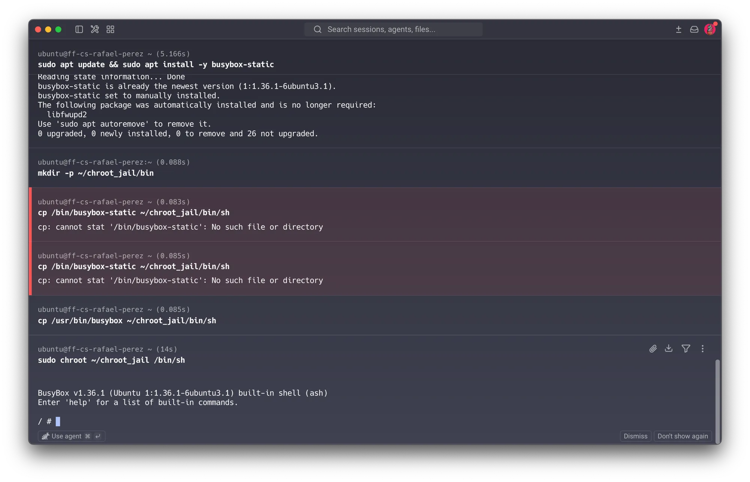The image size is (750, 482).
Task: Open the three-dot more options menu
Action: point(702,349)
